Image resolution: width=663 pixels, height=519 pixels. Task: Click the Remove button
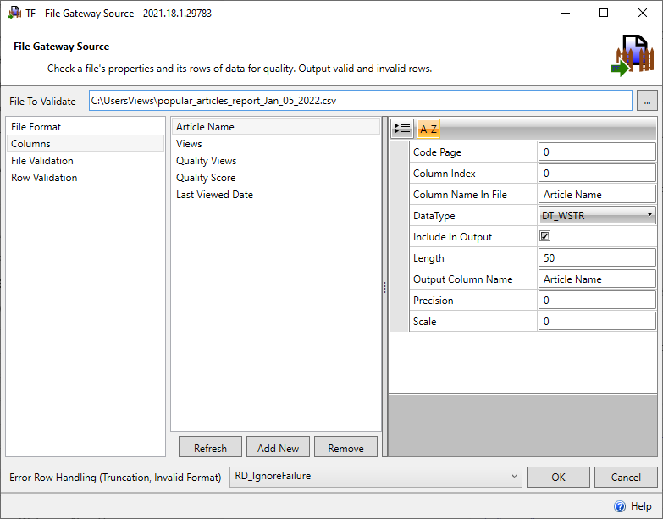click(345, 448)
